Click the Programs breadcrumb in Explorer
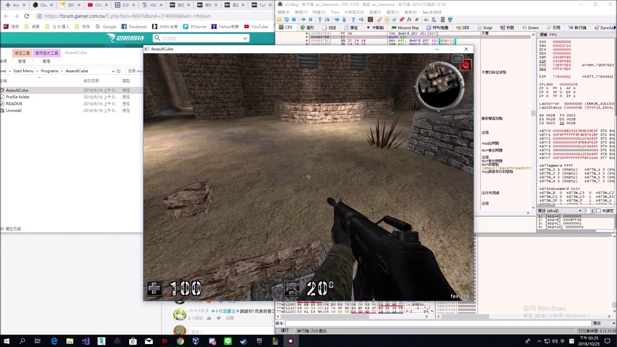This screenshot has width=617, height=347. pos(49,71)
